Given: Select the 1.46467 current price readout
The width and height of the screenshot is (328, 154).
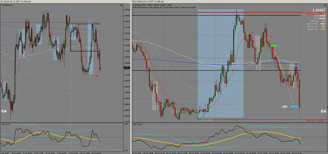Looking at the screenshot, I should pos(319,10).
